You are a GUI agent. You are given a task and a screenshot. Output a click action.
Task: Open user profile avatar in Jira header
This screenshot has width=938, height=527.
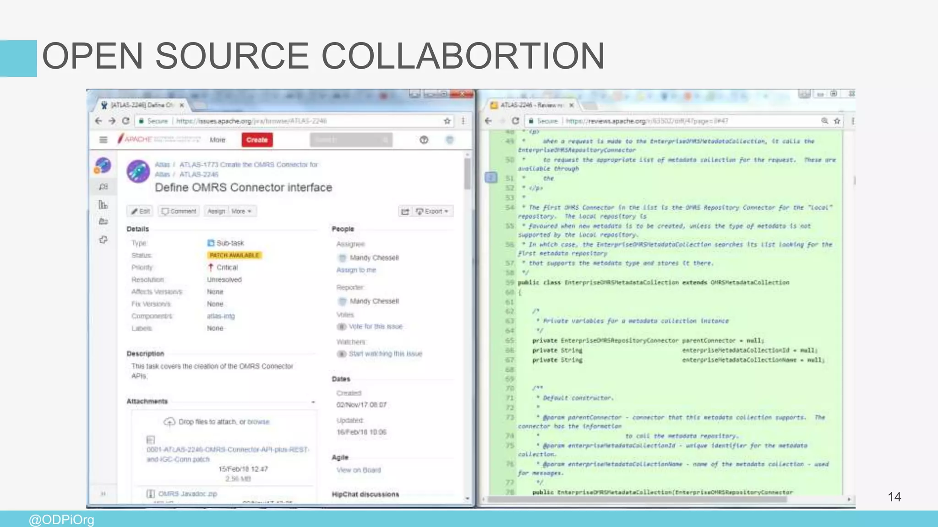(x=450, y=140)
